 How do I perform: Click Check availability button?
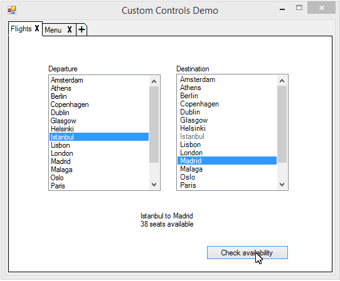click(247, 252)
